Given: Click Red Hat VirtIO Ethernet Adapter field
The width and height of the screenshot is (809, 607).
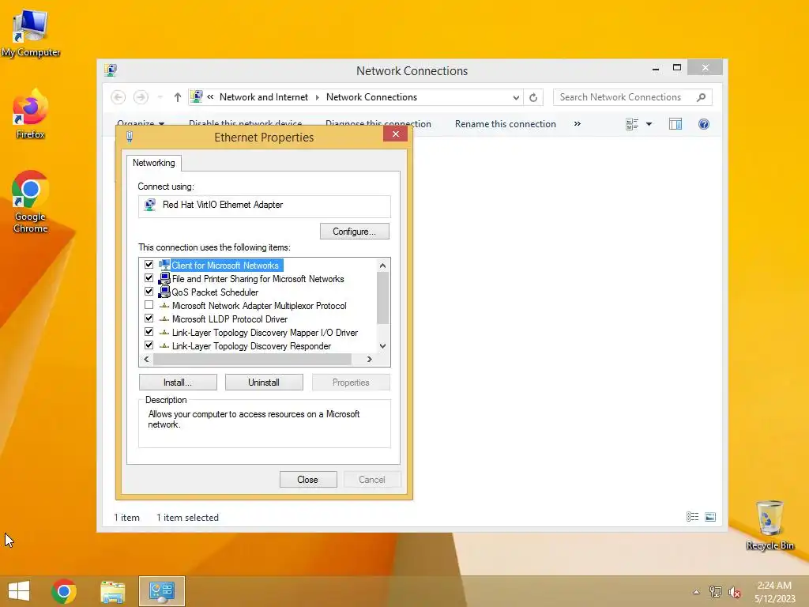Looking at the screenshot, I should [264, 205].
